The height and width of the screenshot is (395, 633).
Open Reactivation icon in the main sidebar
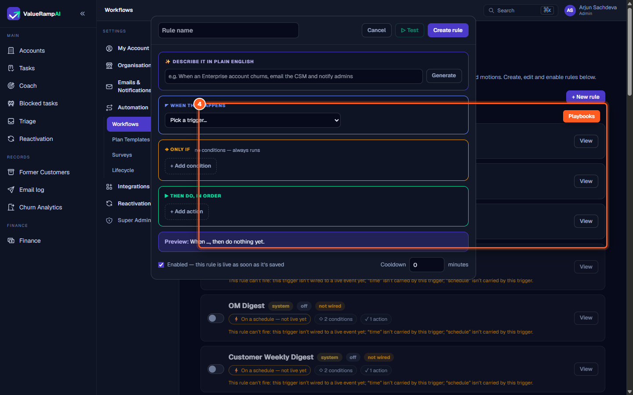tap(11, 139)
